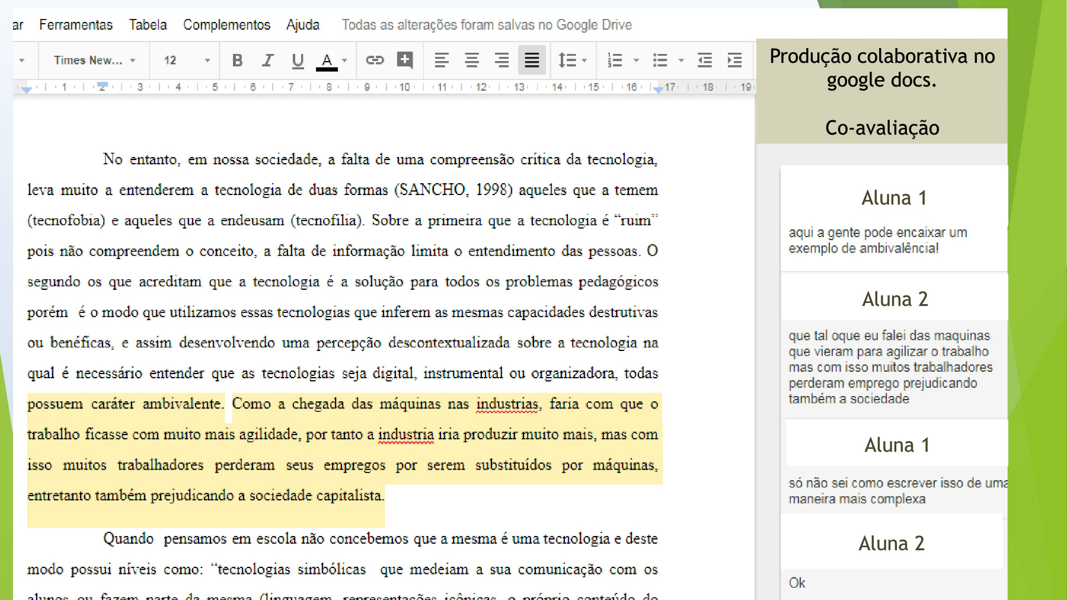This screenshot has width=1067, height=600.
Task: Align text to the right
Action: [501, 60]
